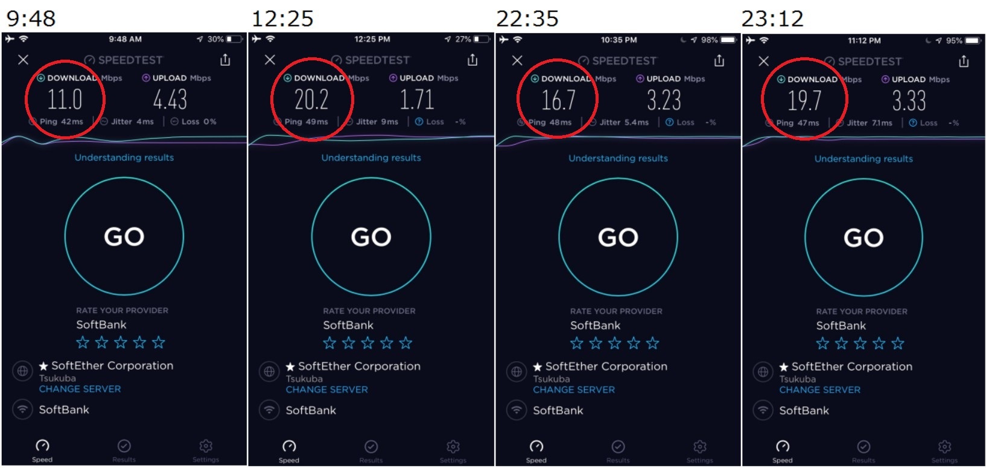
Task: Close the result panel in 10:35 PM screenshot
Action: pos(517,60)
